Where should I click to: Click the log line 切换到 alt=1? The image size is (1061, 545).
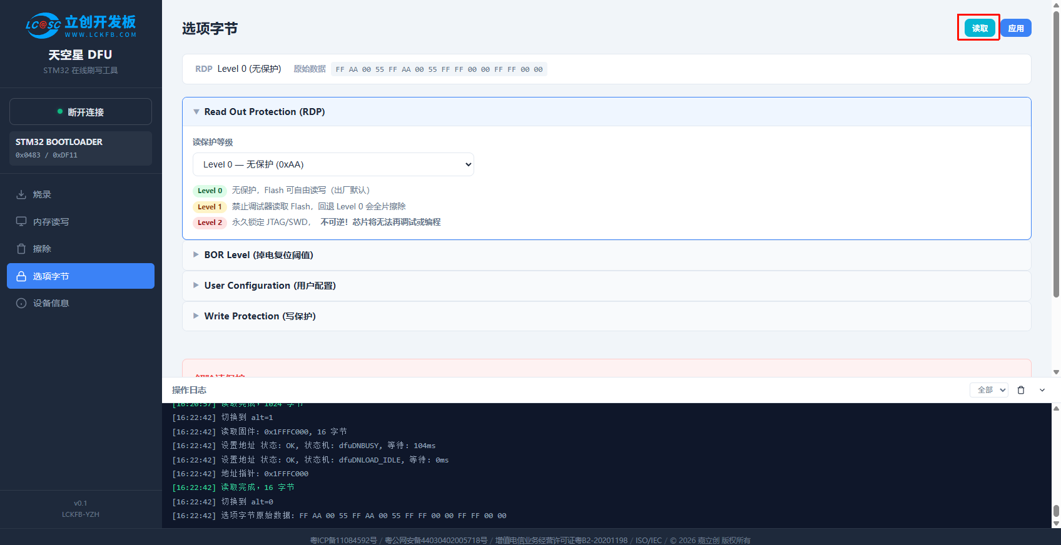tap(223, 417)
